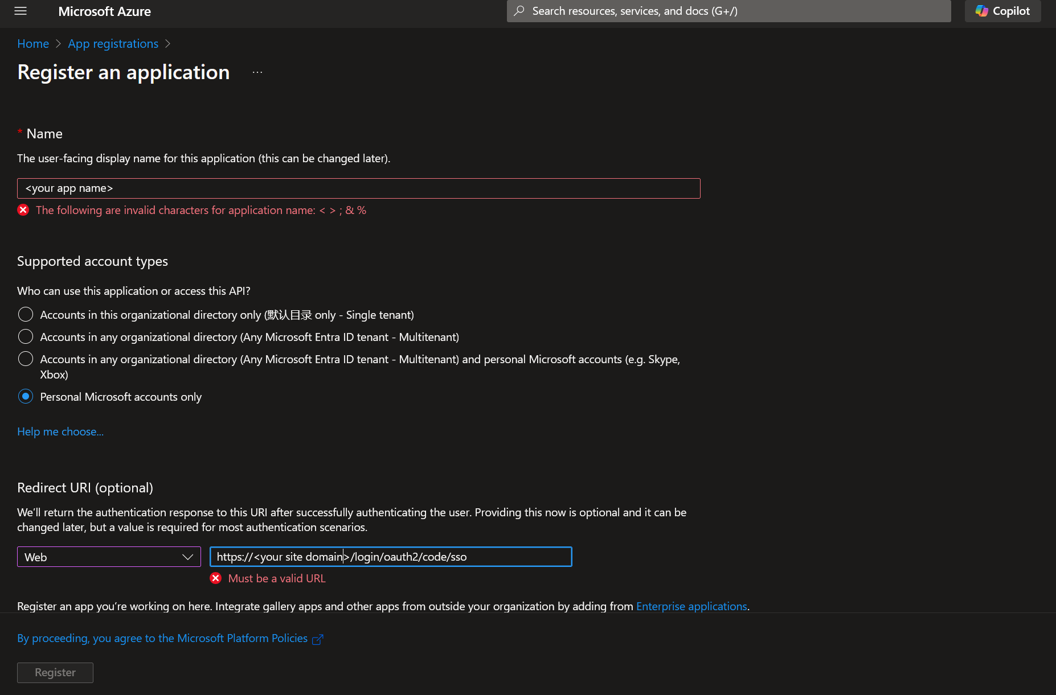Image resolution: width=1056 pixels, height=695 pixels.
Task: Click the Microsoft Azure logo
Action: 104,11
